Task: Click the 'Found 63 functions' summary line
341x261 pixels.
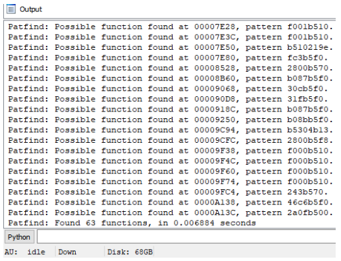Action: click(132, 223)
